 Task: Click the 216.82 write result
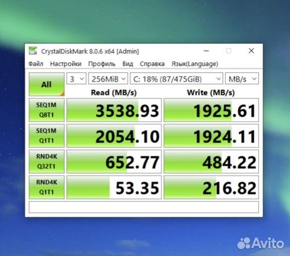[211, 187]
